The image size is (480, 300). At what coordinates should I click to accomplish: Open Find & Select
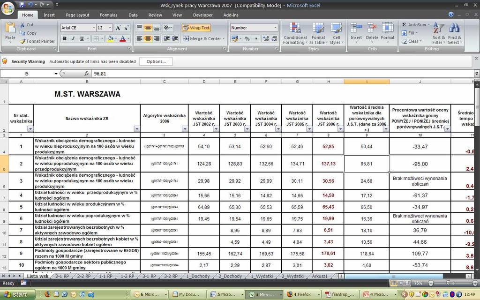pyautogui.click(x=455, y=33)
